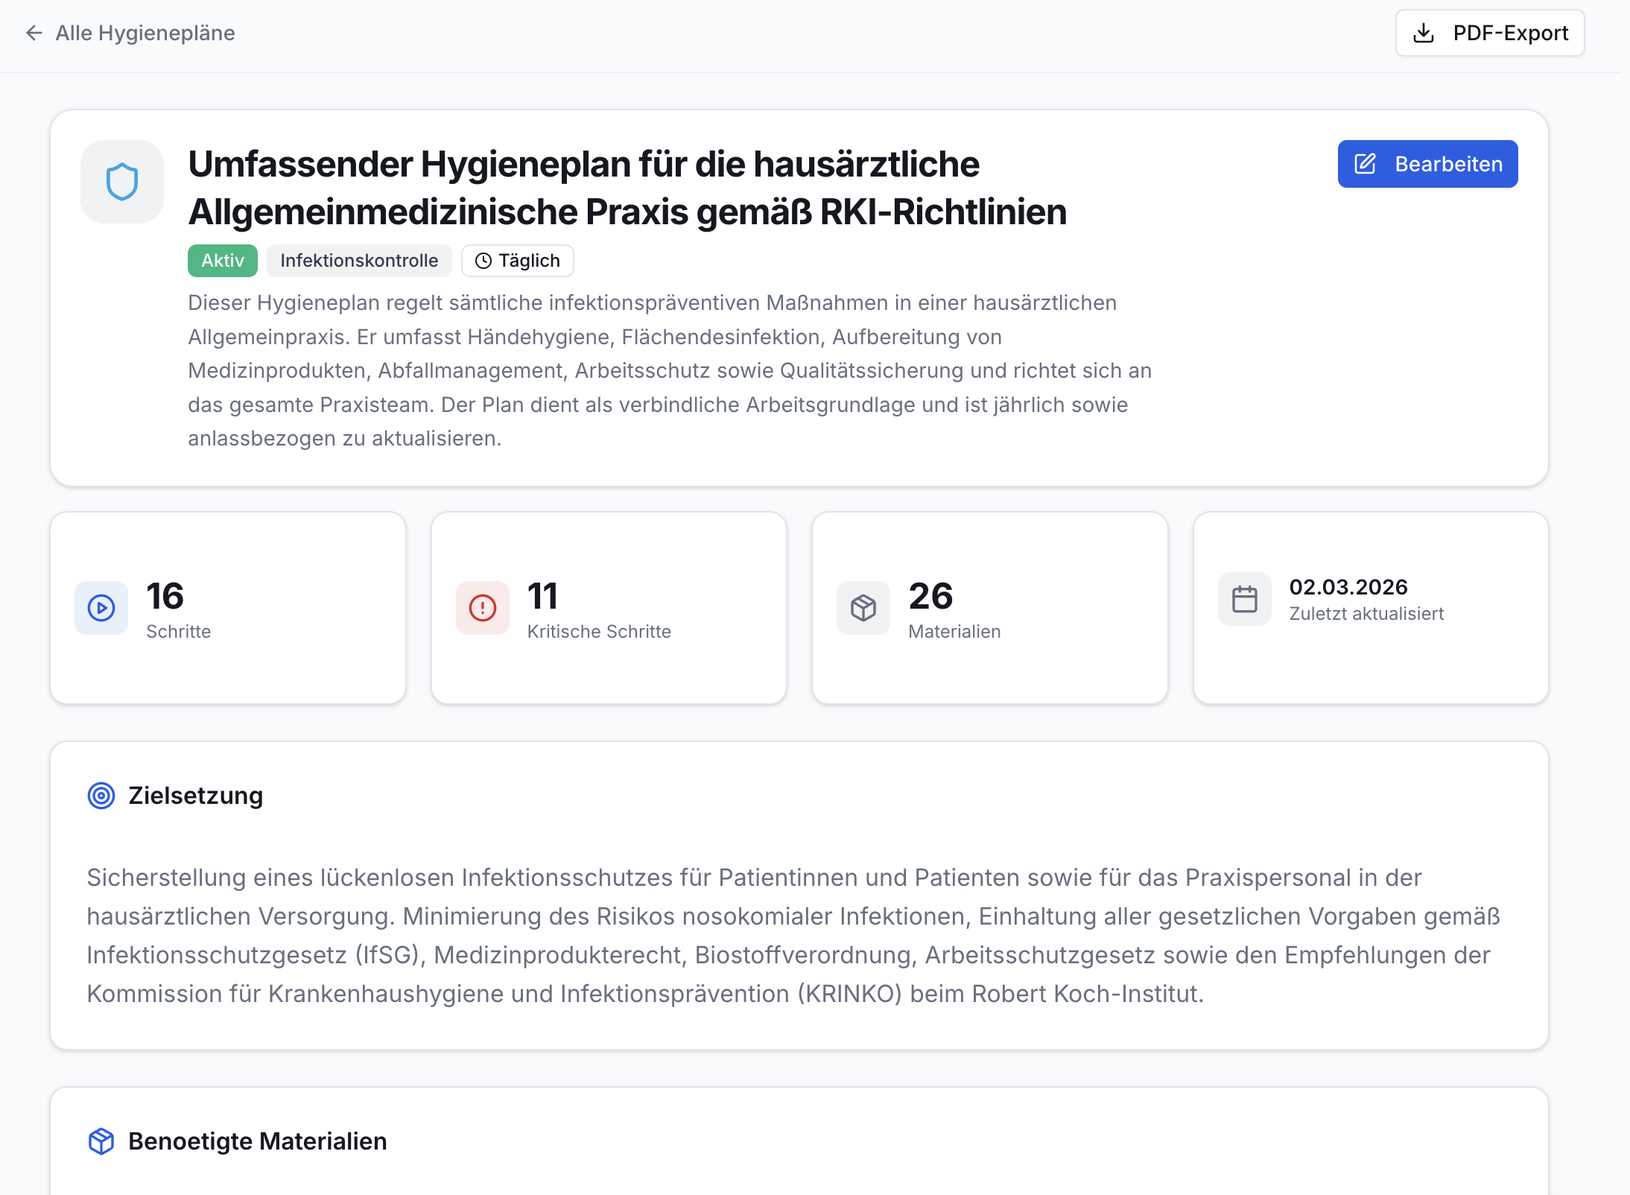The width and height of the screenshot is (1630, 1195).
Task: Click the description paragraph starting 'Dieser Hygieneplan regelt'
Action: 670,371
